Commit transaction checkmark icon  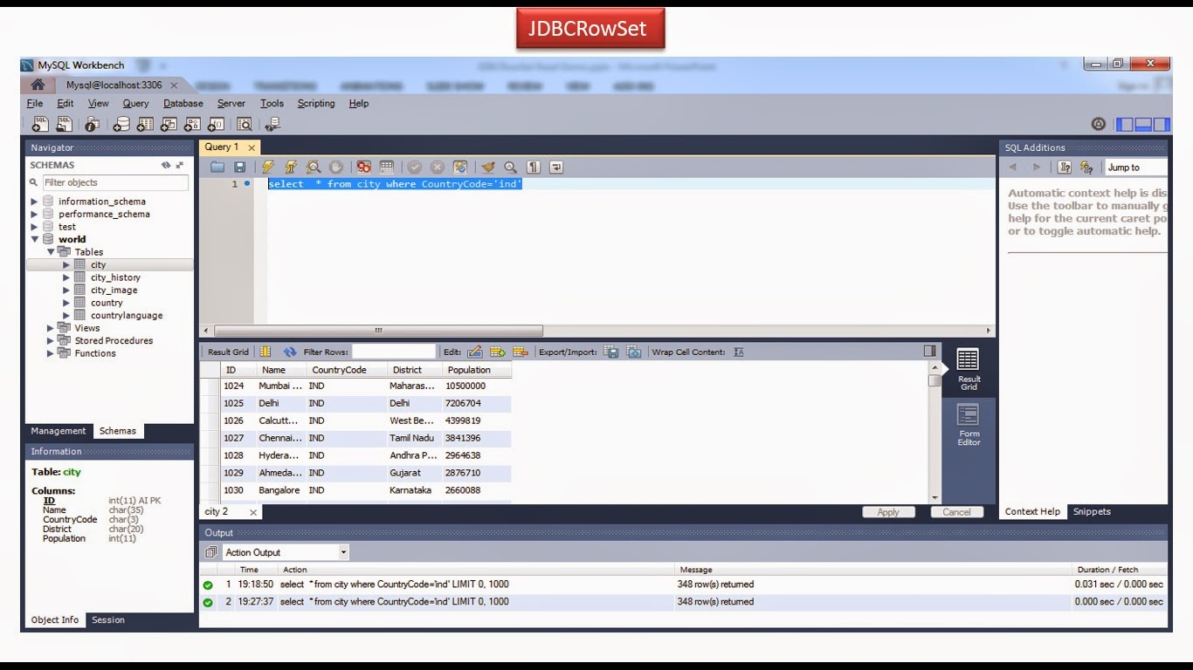(415, 167)
